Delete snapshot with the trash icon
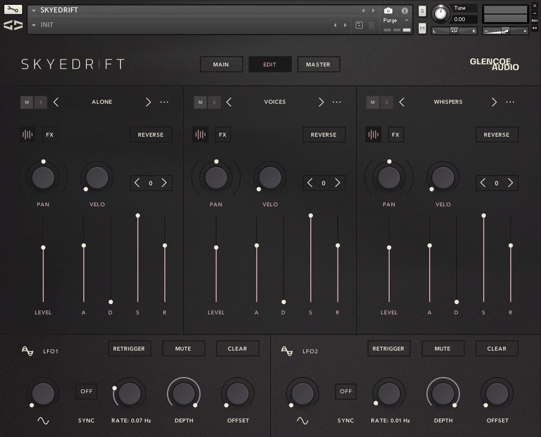This screenshot has width=541, height=437. pyautogui.click(x=372, y=25)
